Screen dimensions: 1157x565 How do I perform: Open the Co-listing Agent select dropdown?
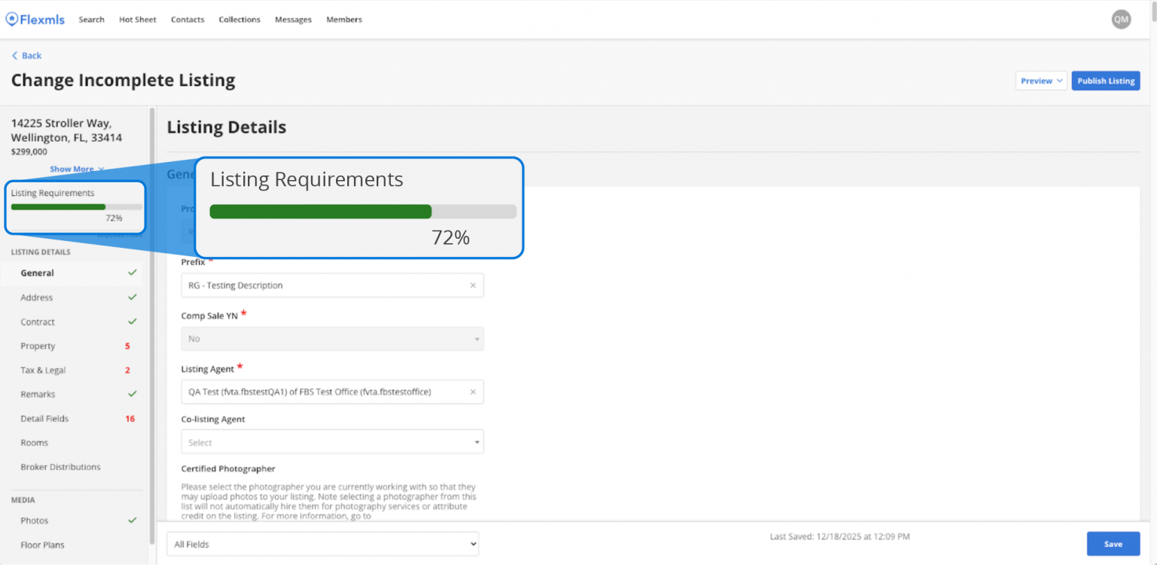[x=332, y=441]
